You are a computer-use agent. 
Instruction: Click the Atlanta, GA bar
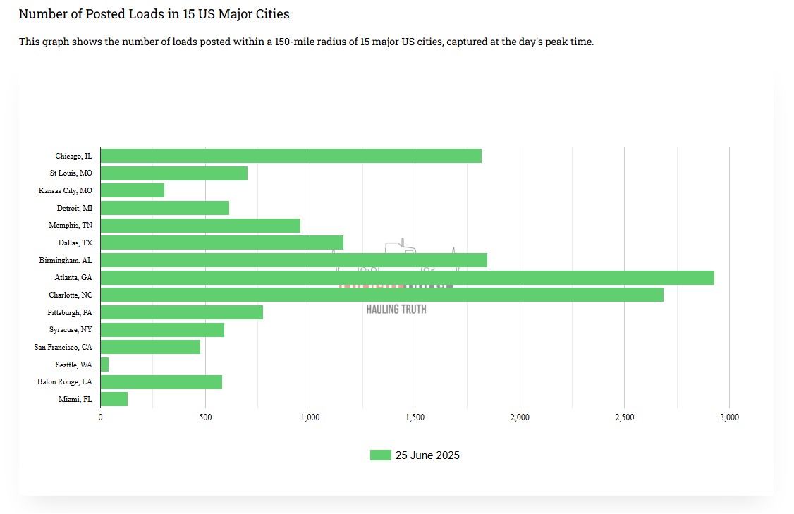(x=407, y=278)
